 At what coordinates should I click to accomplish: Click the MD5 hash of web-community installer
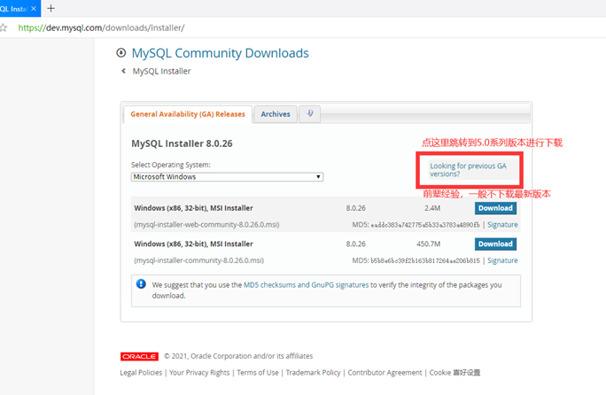(425, 225)
